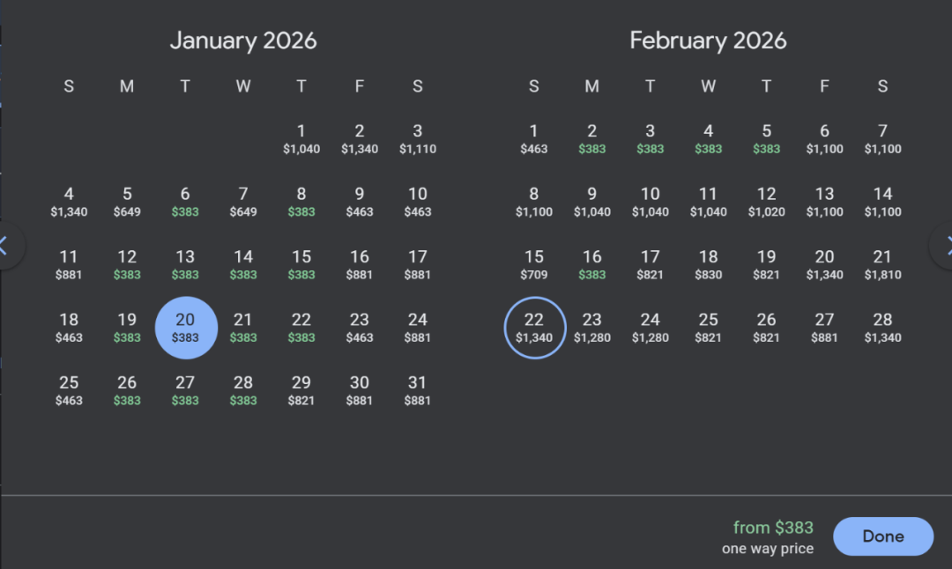
Task: Pick February 15 priced $709
Action: (534, 264)
